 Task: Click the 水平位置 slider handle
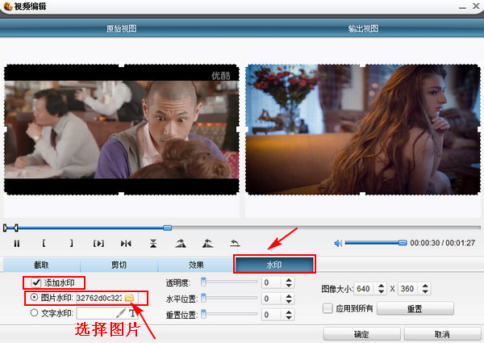[x=203, y=298]
